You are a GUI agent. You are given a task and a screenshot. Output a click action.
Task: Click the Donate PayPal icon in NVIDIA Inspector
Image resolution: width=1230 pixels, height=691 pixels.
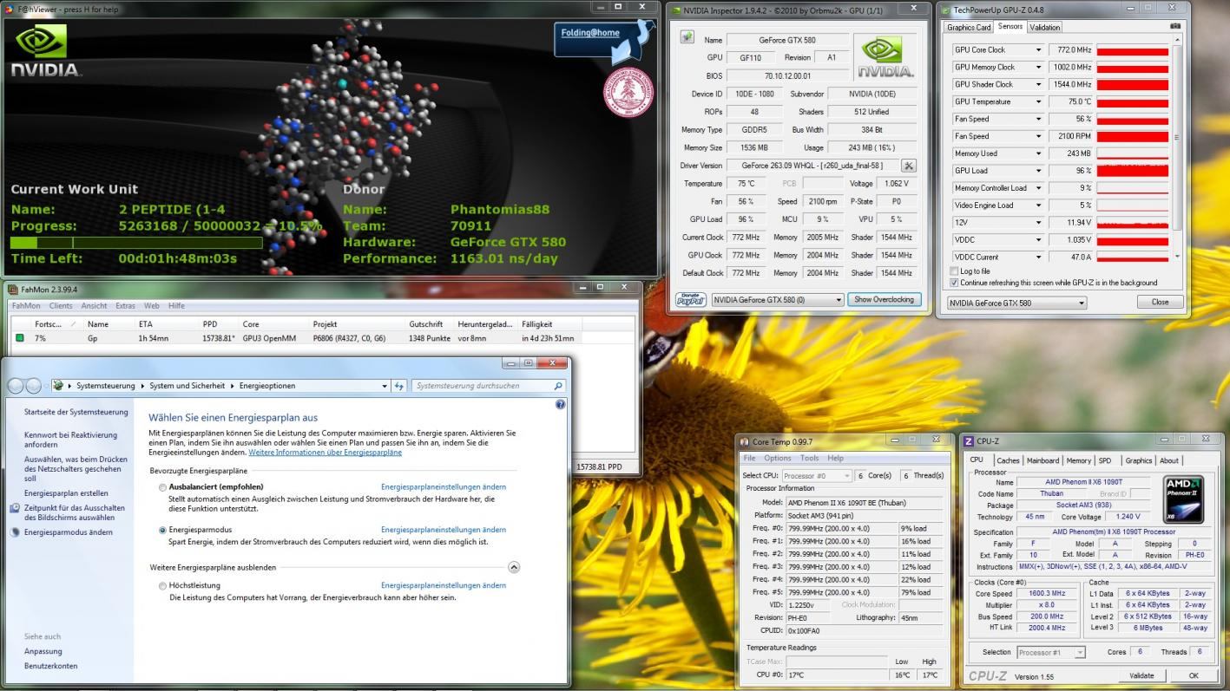[x=690, y=299]
